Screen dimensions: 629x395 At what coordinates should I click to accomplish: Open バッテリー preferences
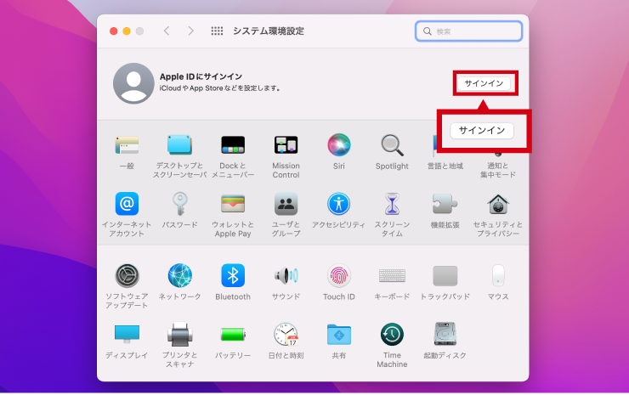pos(233,335)
